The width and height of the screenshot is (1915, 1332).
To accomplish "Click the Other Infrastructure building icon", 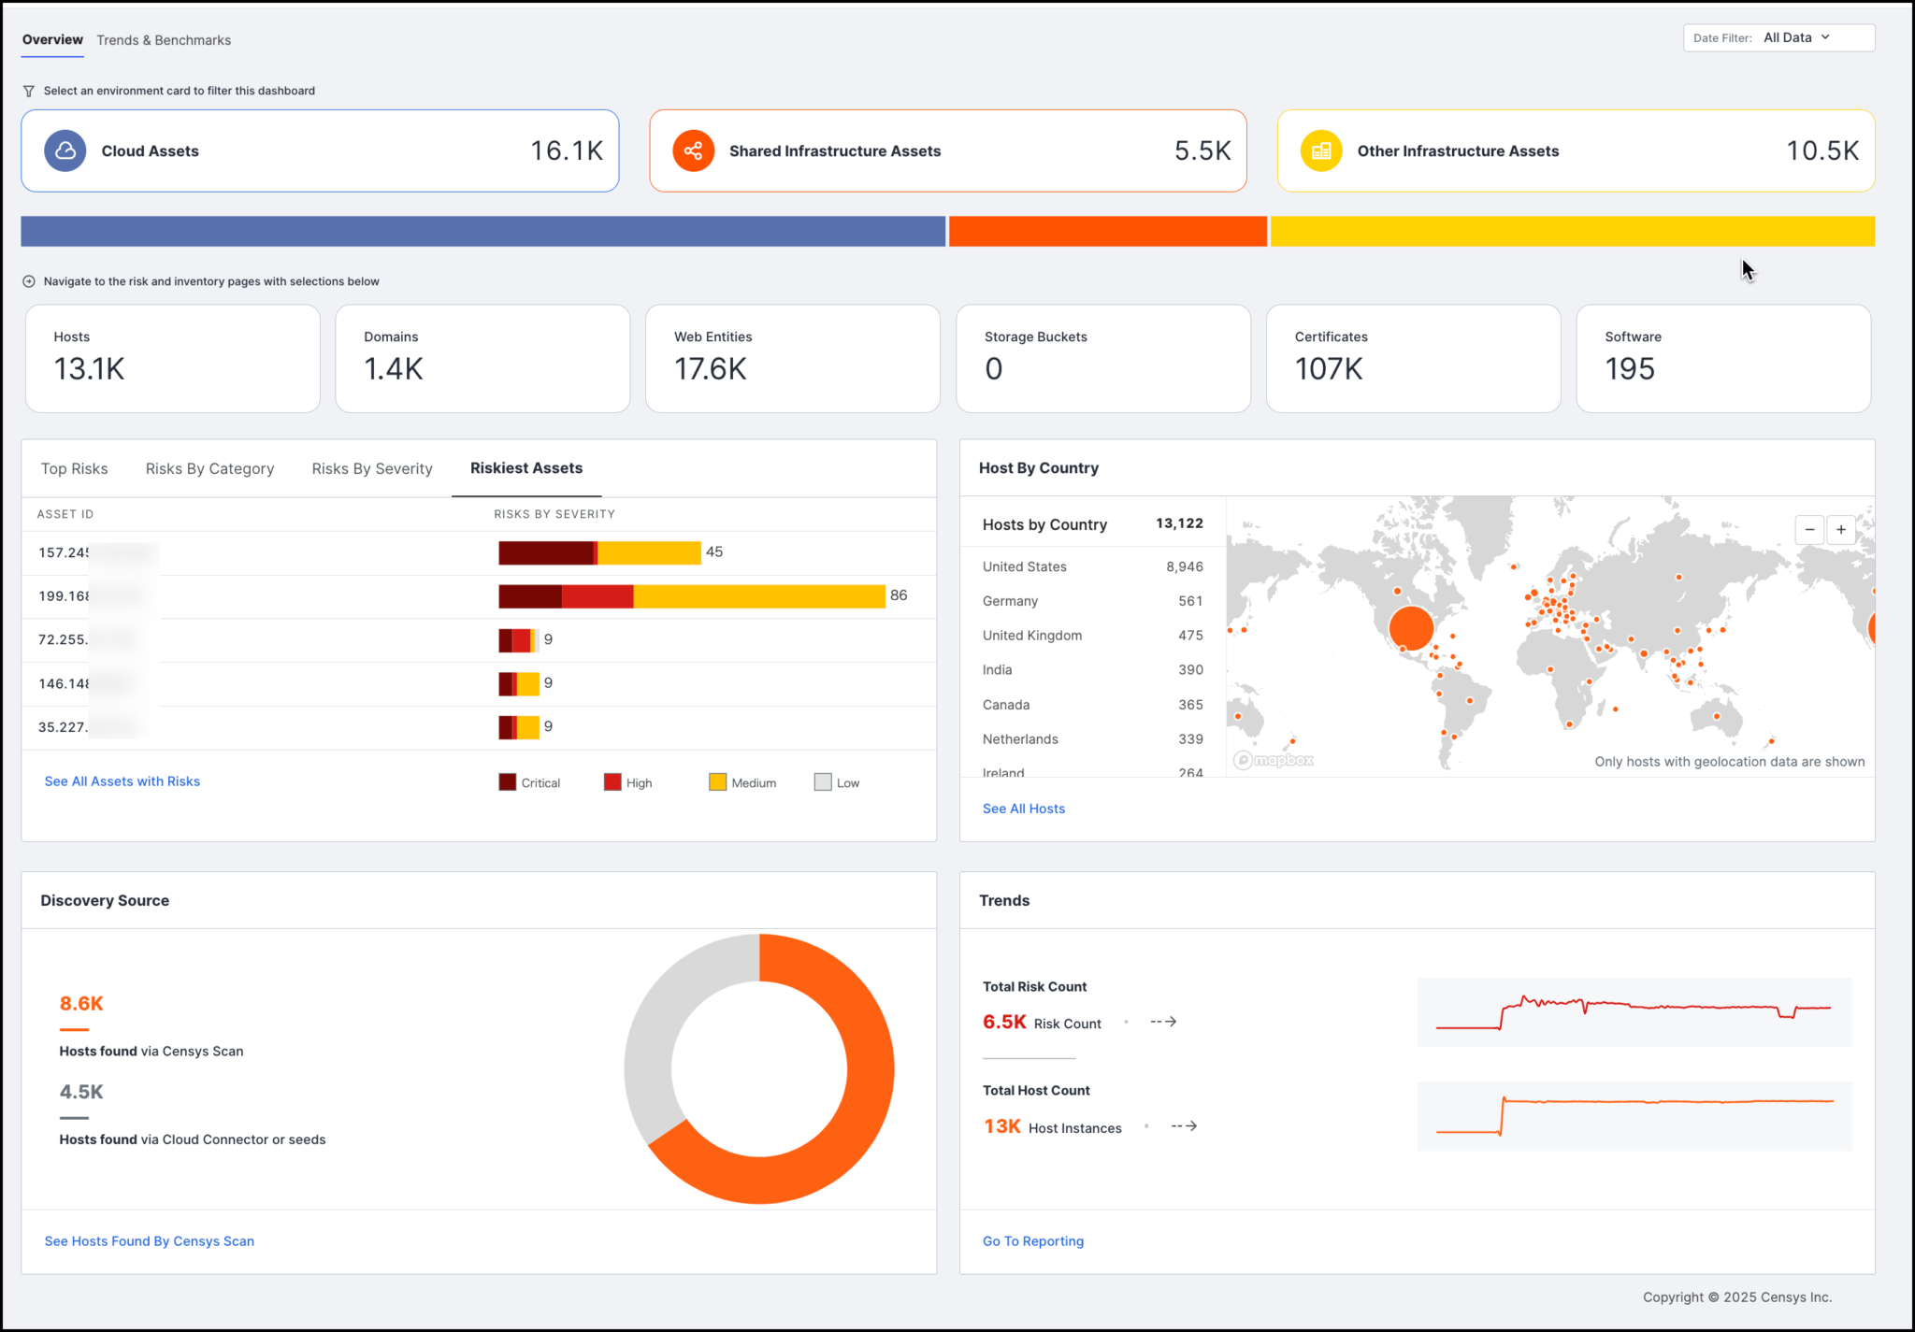I will [x=1320, y=150].
